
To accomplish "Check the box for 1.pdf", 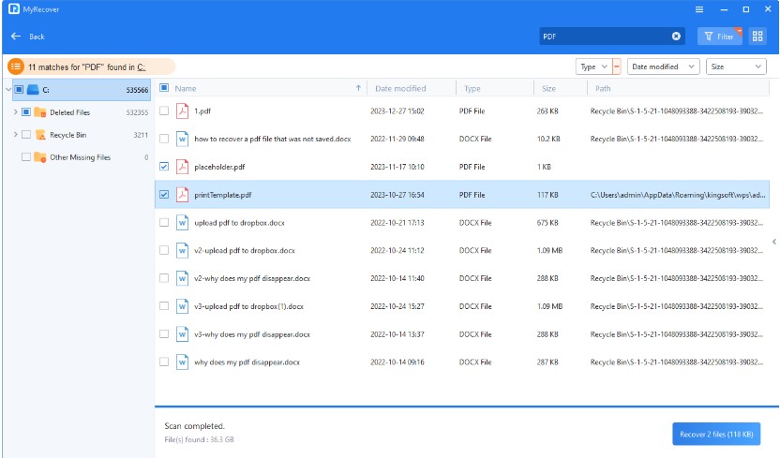I will point(165,111).
